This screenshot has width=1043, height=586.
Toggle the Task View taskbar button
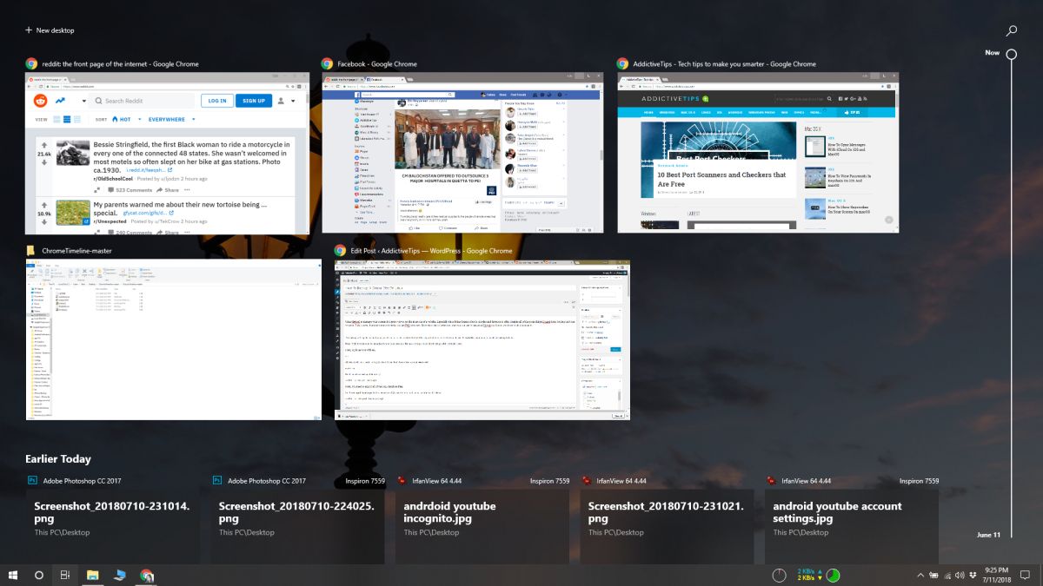(65, 575)
